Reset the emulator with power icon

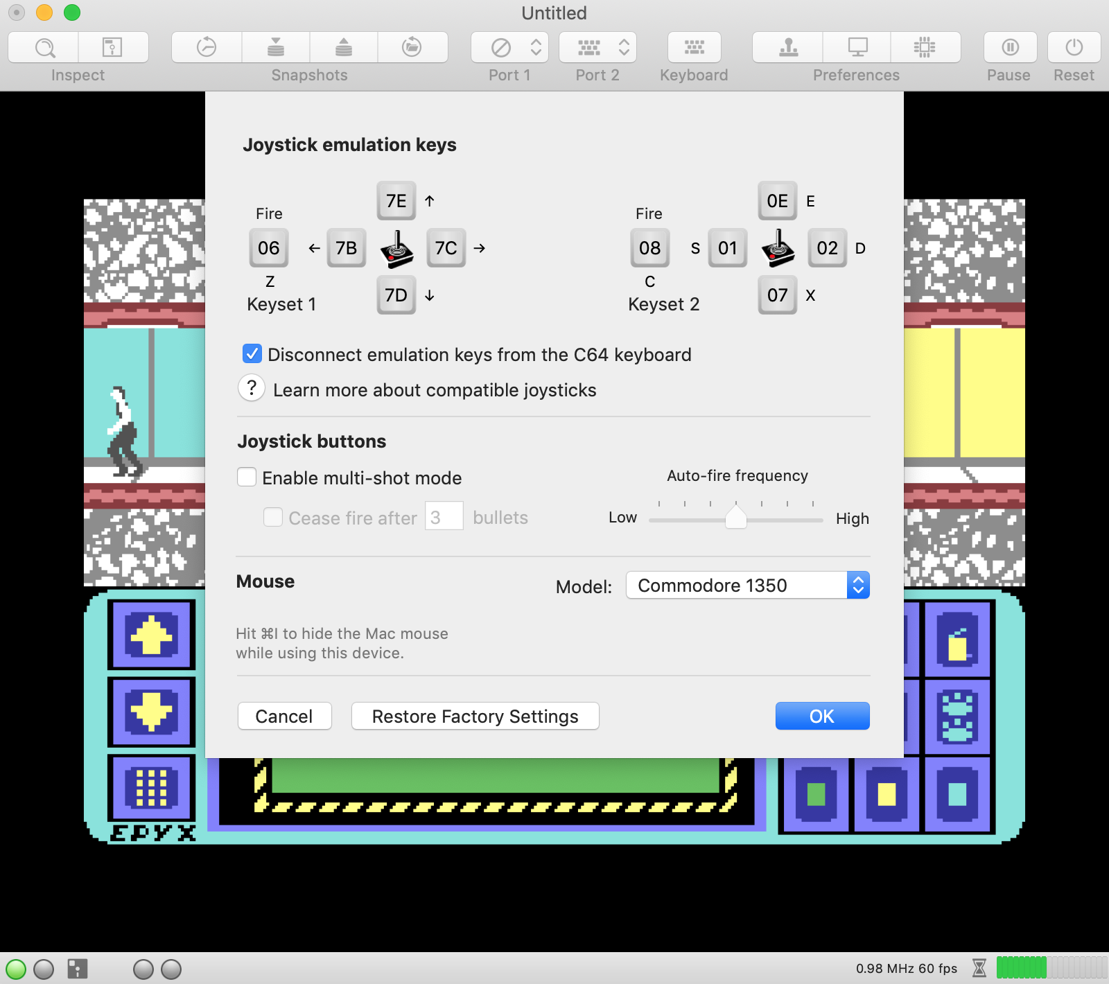click(1074, 47)
